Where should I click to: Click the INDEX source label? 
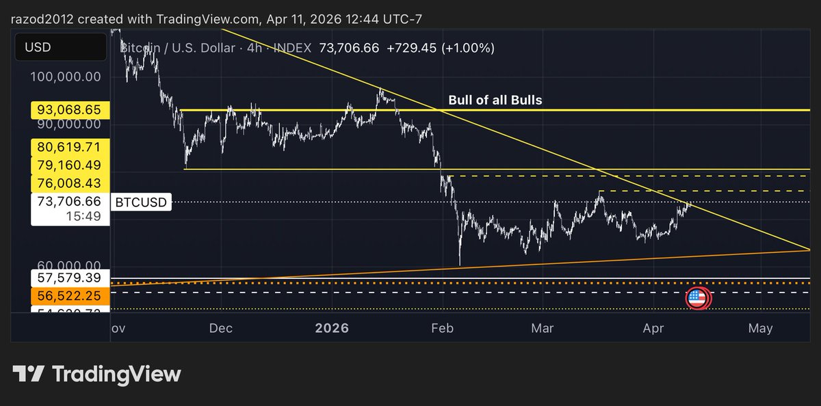coord(291,48)
